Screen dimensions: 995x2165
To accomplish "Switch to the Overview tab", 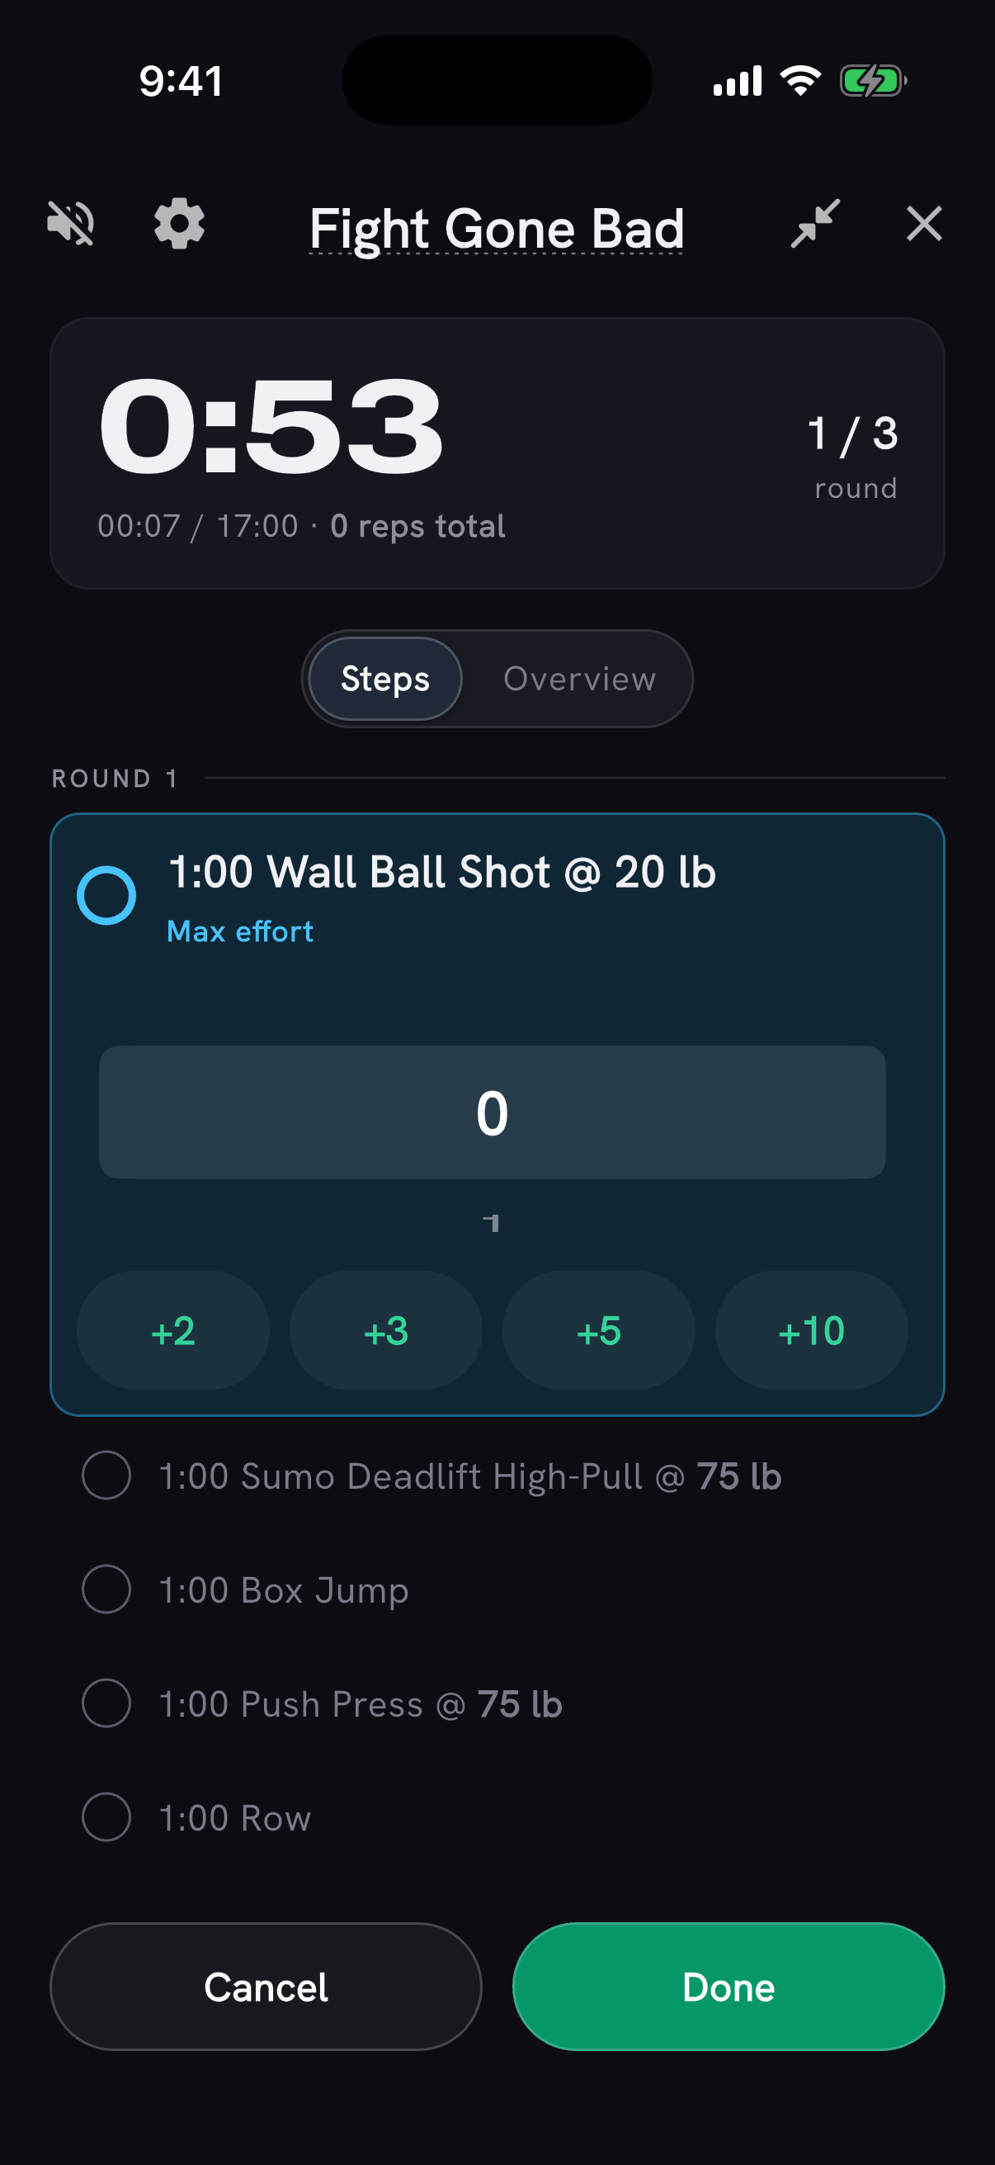I will [579, 678].
